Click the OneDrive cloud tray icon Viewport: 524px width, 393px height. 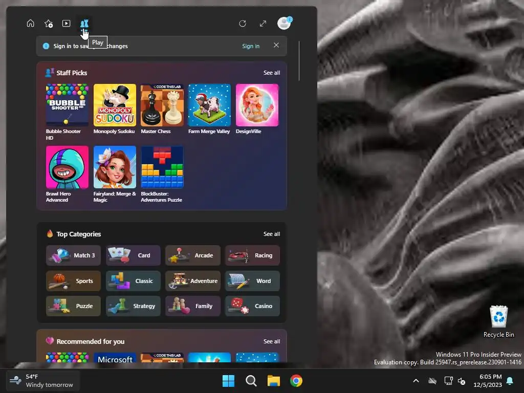(x=432, y=381)
